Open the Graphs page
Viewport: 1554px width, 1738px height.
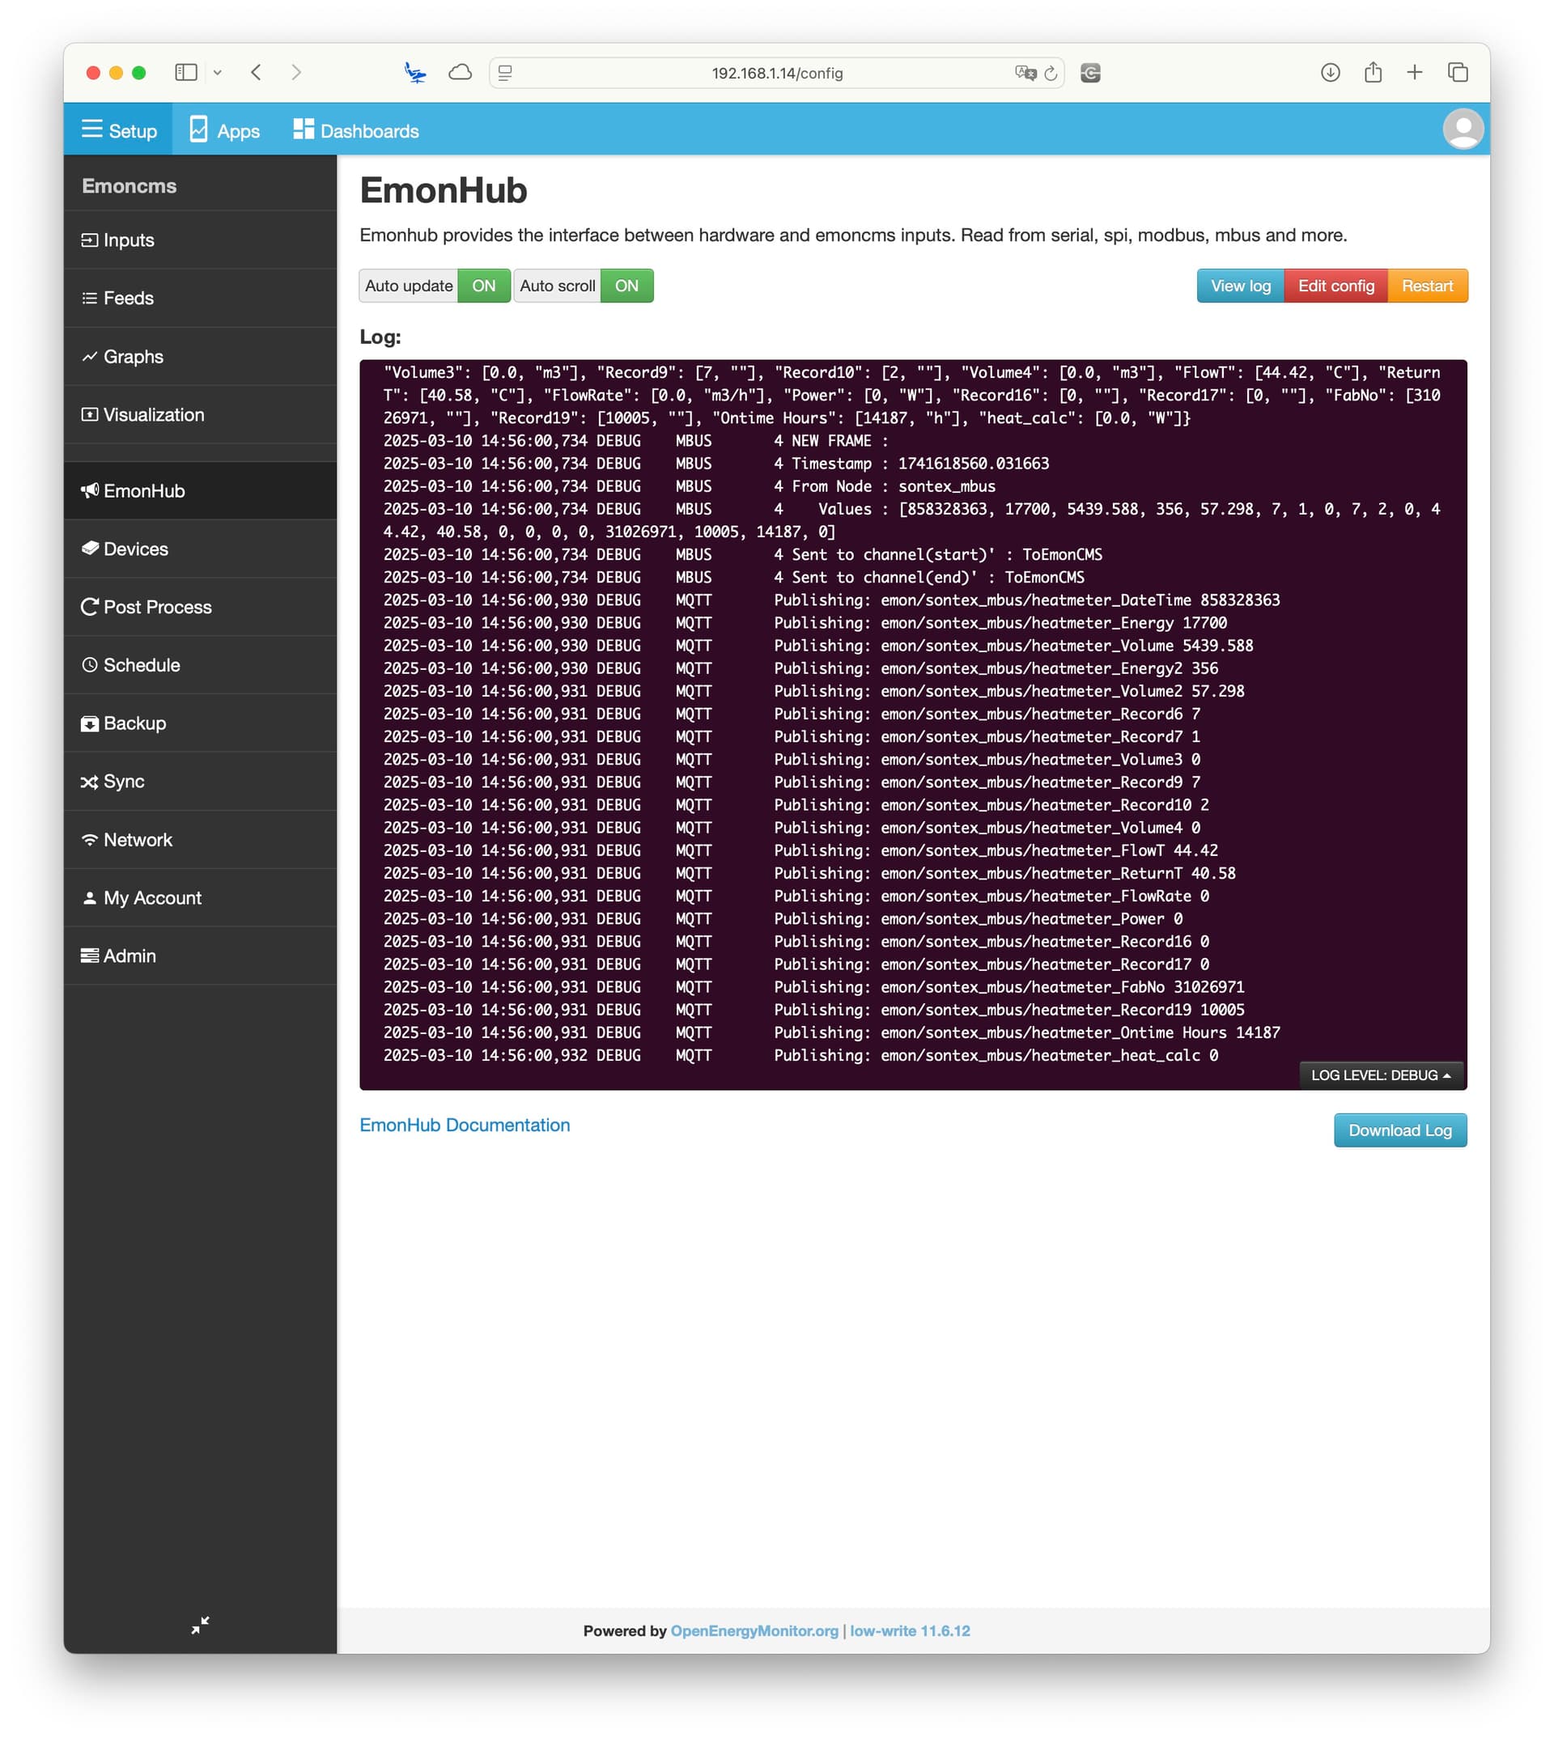(x=200, y=356)
